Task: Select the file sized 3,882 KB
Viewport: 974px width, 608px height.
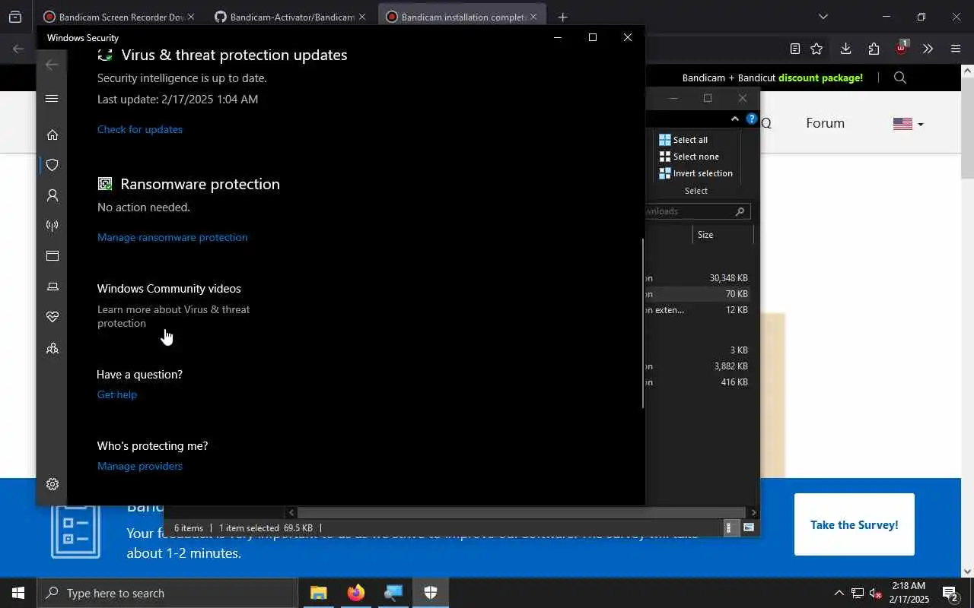Action: [x=696, y=366]
